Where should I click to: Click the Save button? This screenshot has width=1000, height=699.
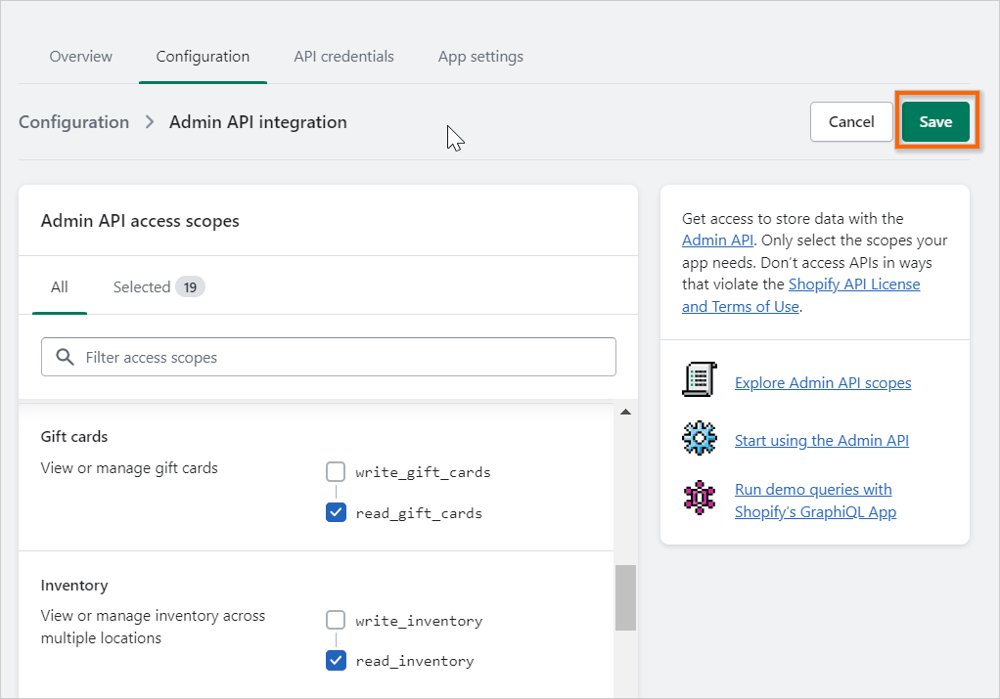click(935, 121)
